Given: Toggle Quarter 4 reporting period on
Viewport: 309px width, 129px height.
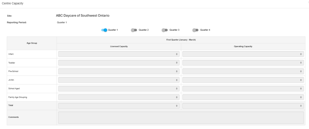Looking at the screenshot, I should 195,30.
